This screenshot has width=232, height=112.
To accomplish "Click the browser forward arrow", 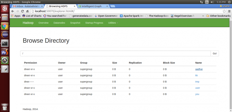I will click(x=18, y=11).
